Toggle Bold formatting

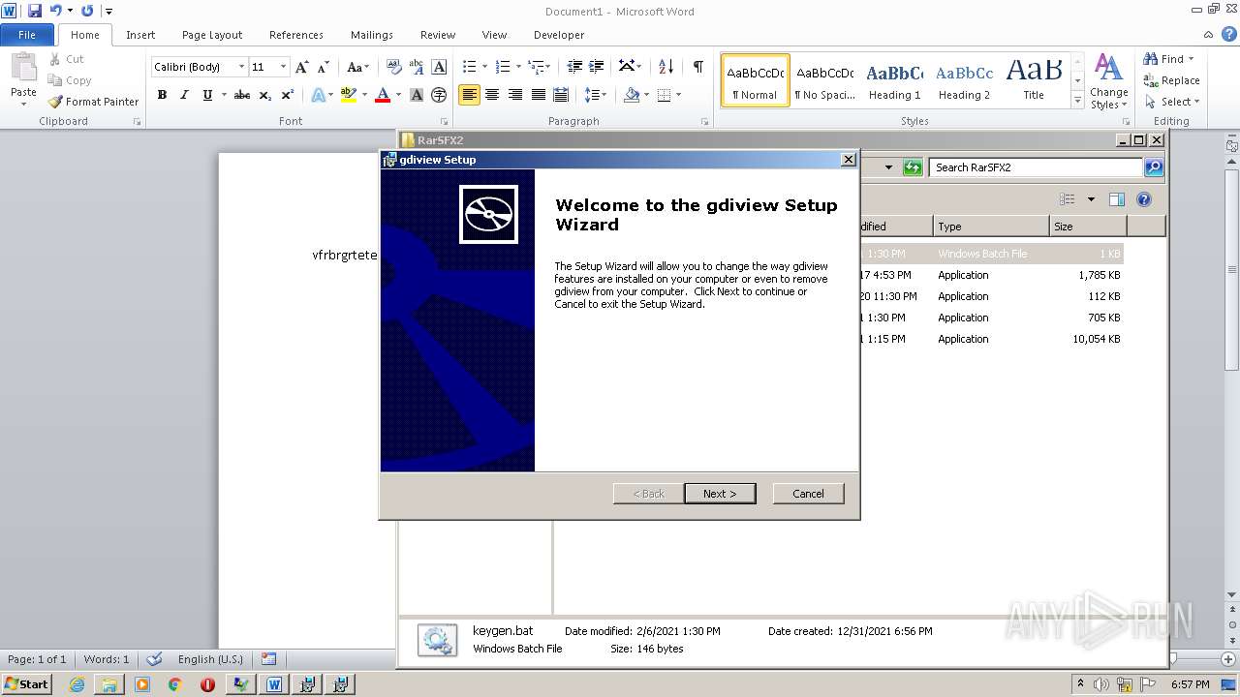162,95
